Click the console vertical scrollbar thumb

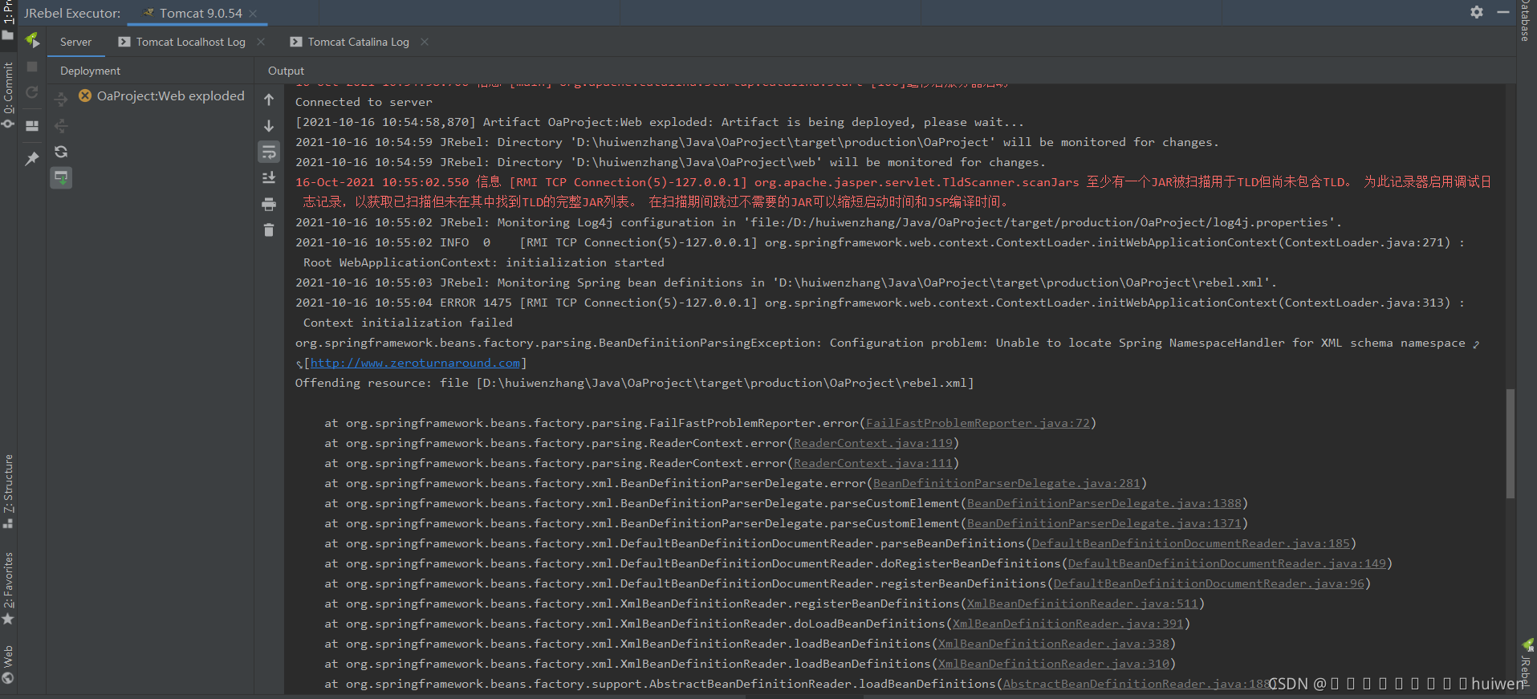pos(1511,444)
